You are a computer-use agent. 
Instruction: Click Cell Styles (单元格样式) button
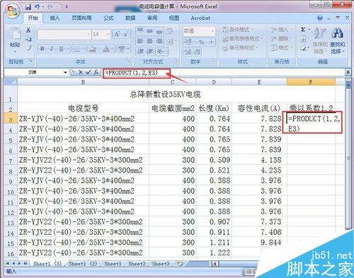pyautogui.click(x=241, y=48)
